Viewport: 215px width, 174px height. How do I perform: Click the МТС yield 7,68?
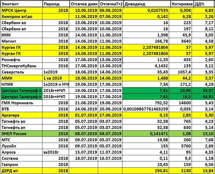click(x=203, y=140)
